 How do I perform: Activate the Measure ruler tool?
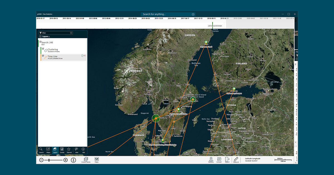pyautogui.click(x=236, y=159)
